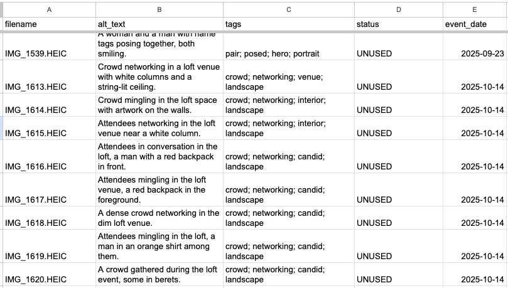Select the 2025-09-23 date cell
The height and width of the screenshot is (288, 508).
click(475, 46)
